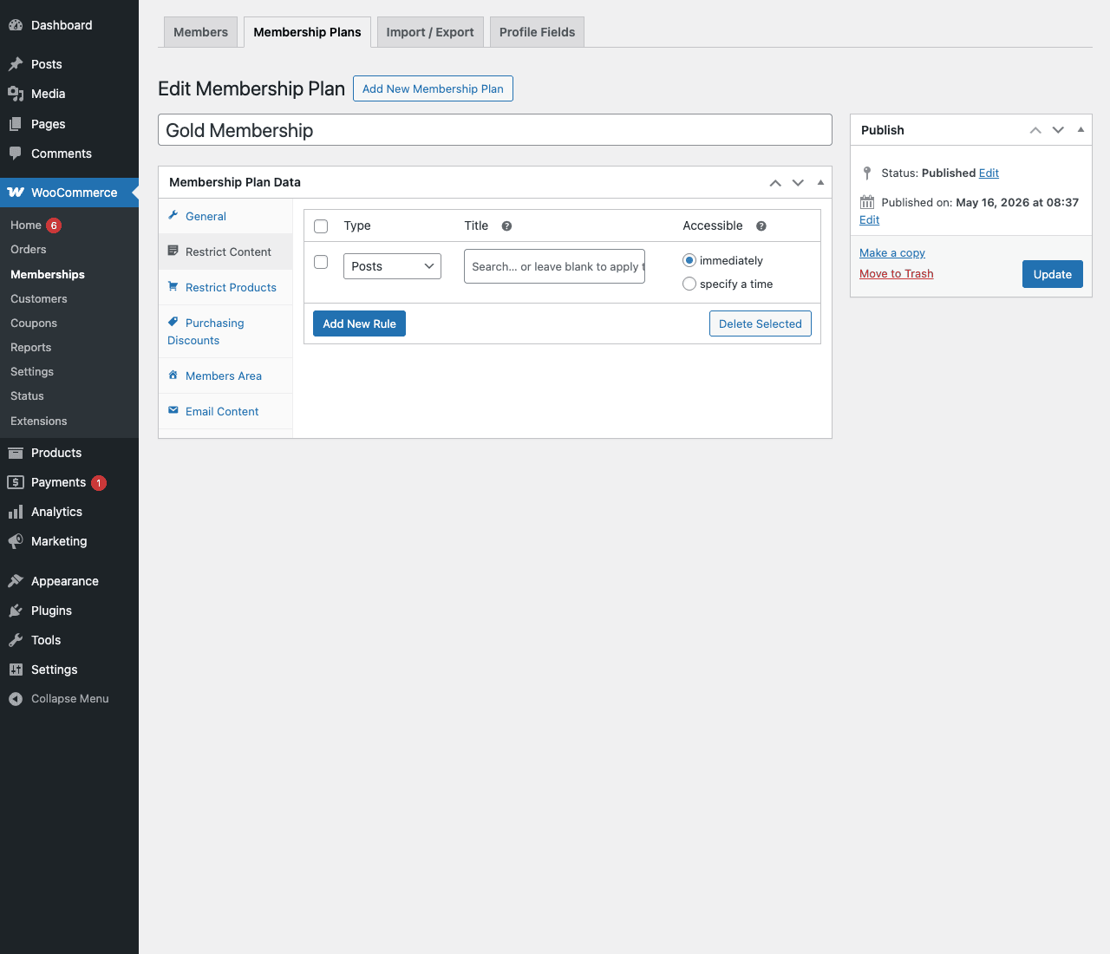Click the Make a copy link

pyautogui.click(x=892, y=252)
